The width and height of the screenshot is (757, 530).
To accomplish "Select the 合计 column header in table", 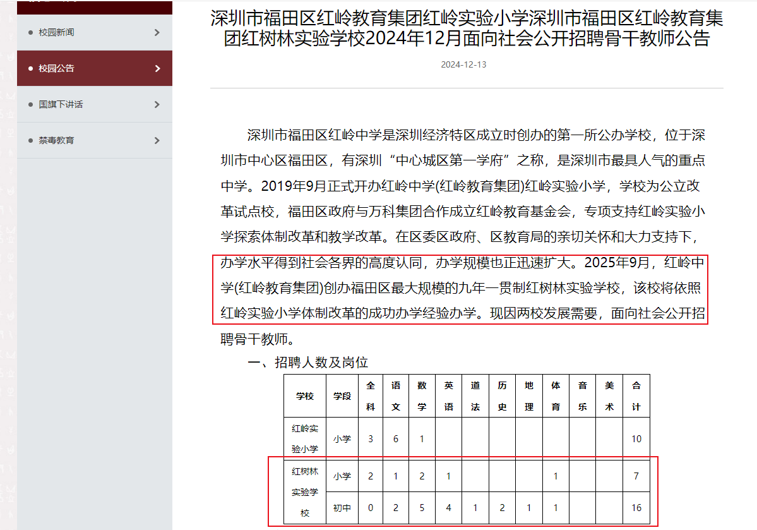I will pos(636,396).
